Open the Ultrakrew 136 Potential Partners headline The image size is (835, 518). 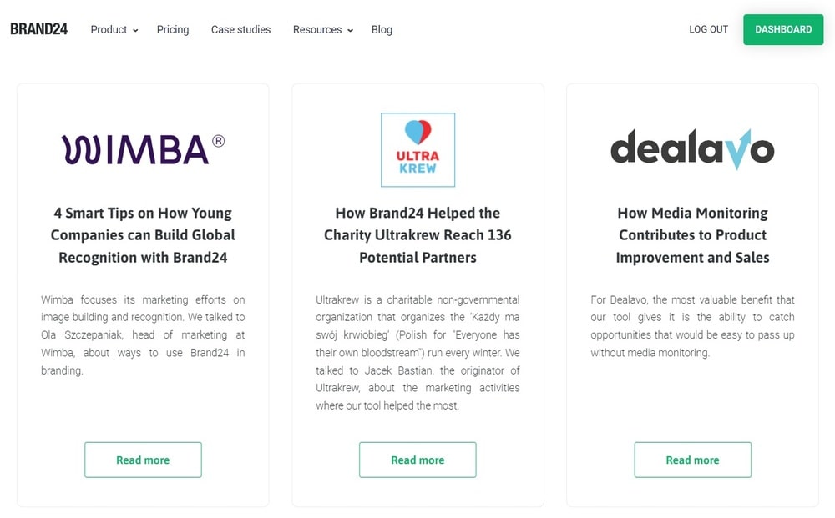[x=417, y=235]
